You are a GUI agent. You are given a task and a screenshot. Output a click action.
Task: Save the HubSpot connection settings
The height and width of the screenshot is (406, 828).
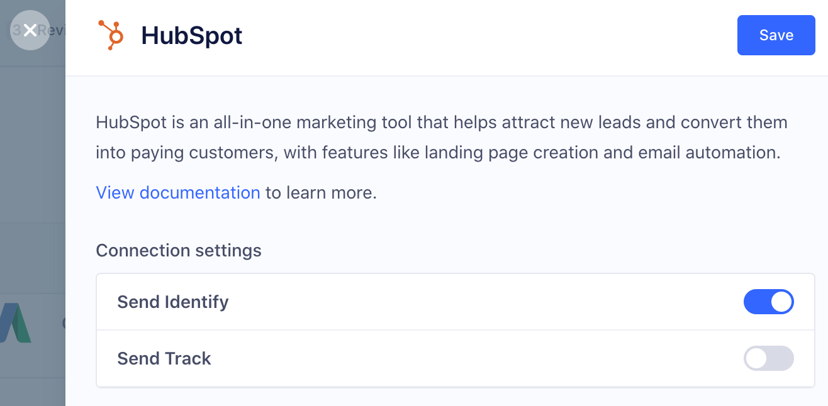click(x=776, y=35)
